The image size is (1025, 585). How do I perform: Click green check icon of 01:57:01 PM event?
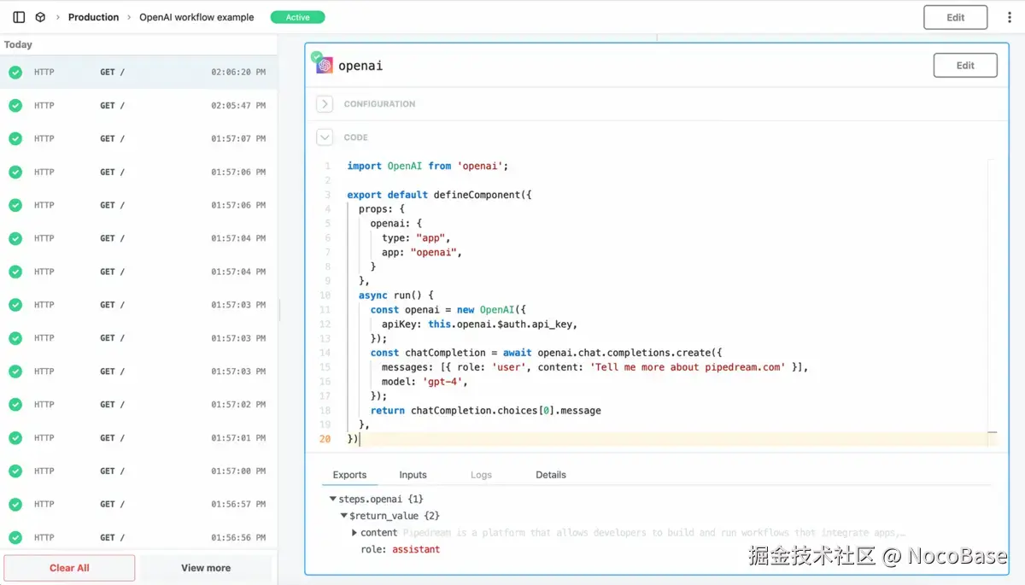coord(15,438)
